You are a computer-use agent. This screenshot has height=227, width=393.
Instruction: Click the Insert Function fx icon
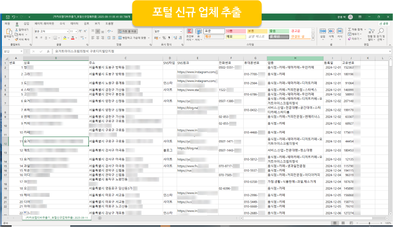(48, 51)
